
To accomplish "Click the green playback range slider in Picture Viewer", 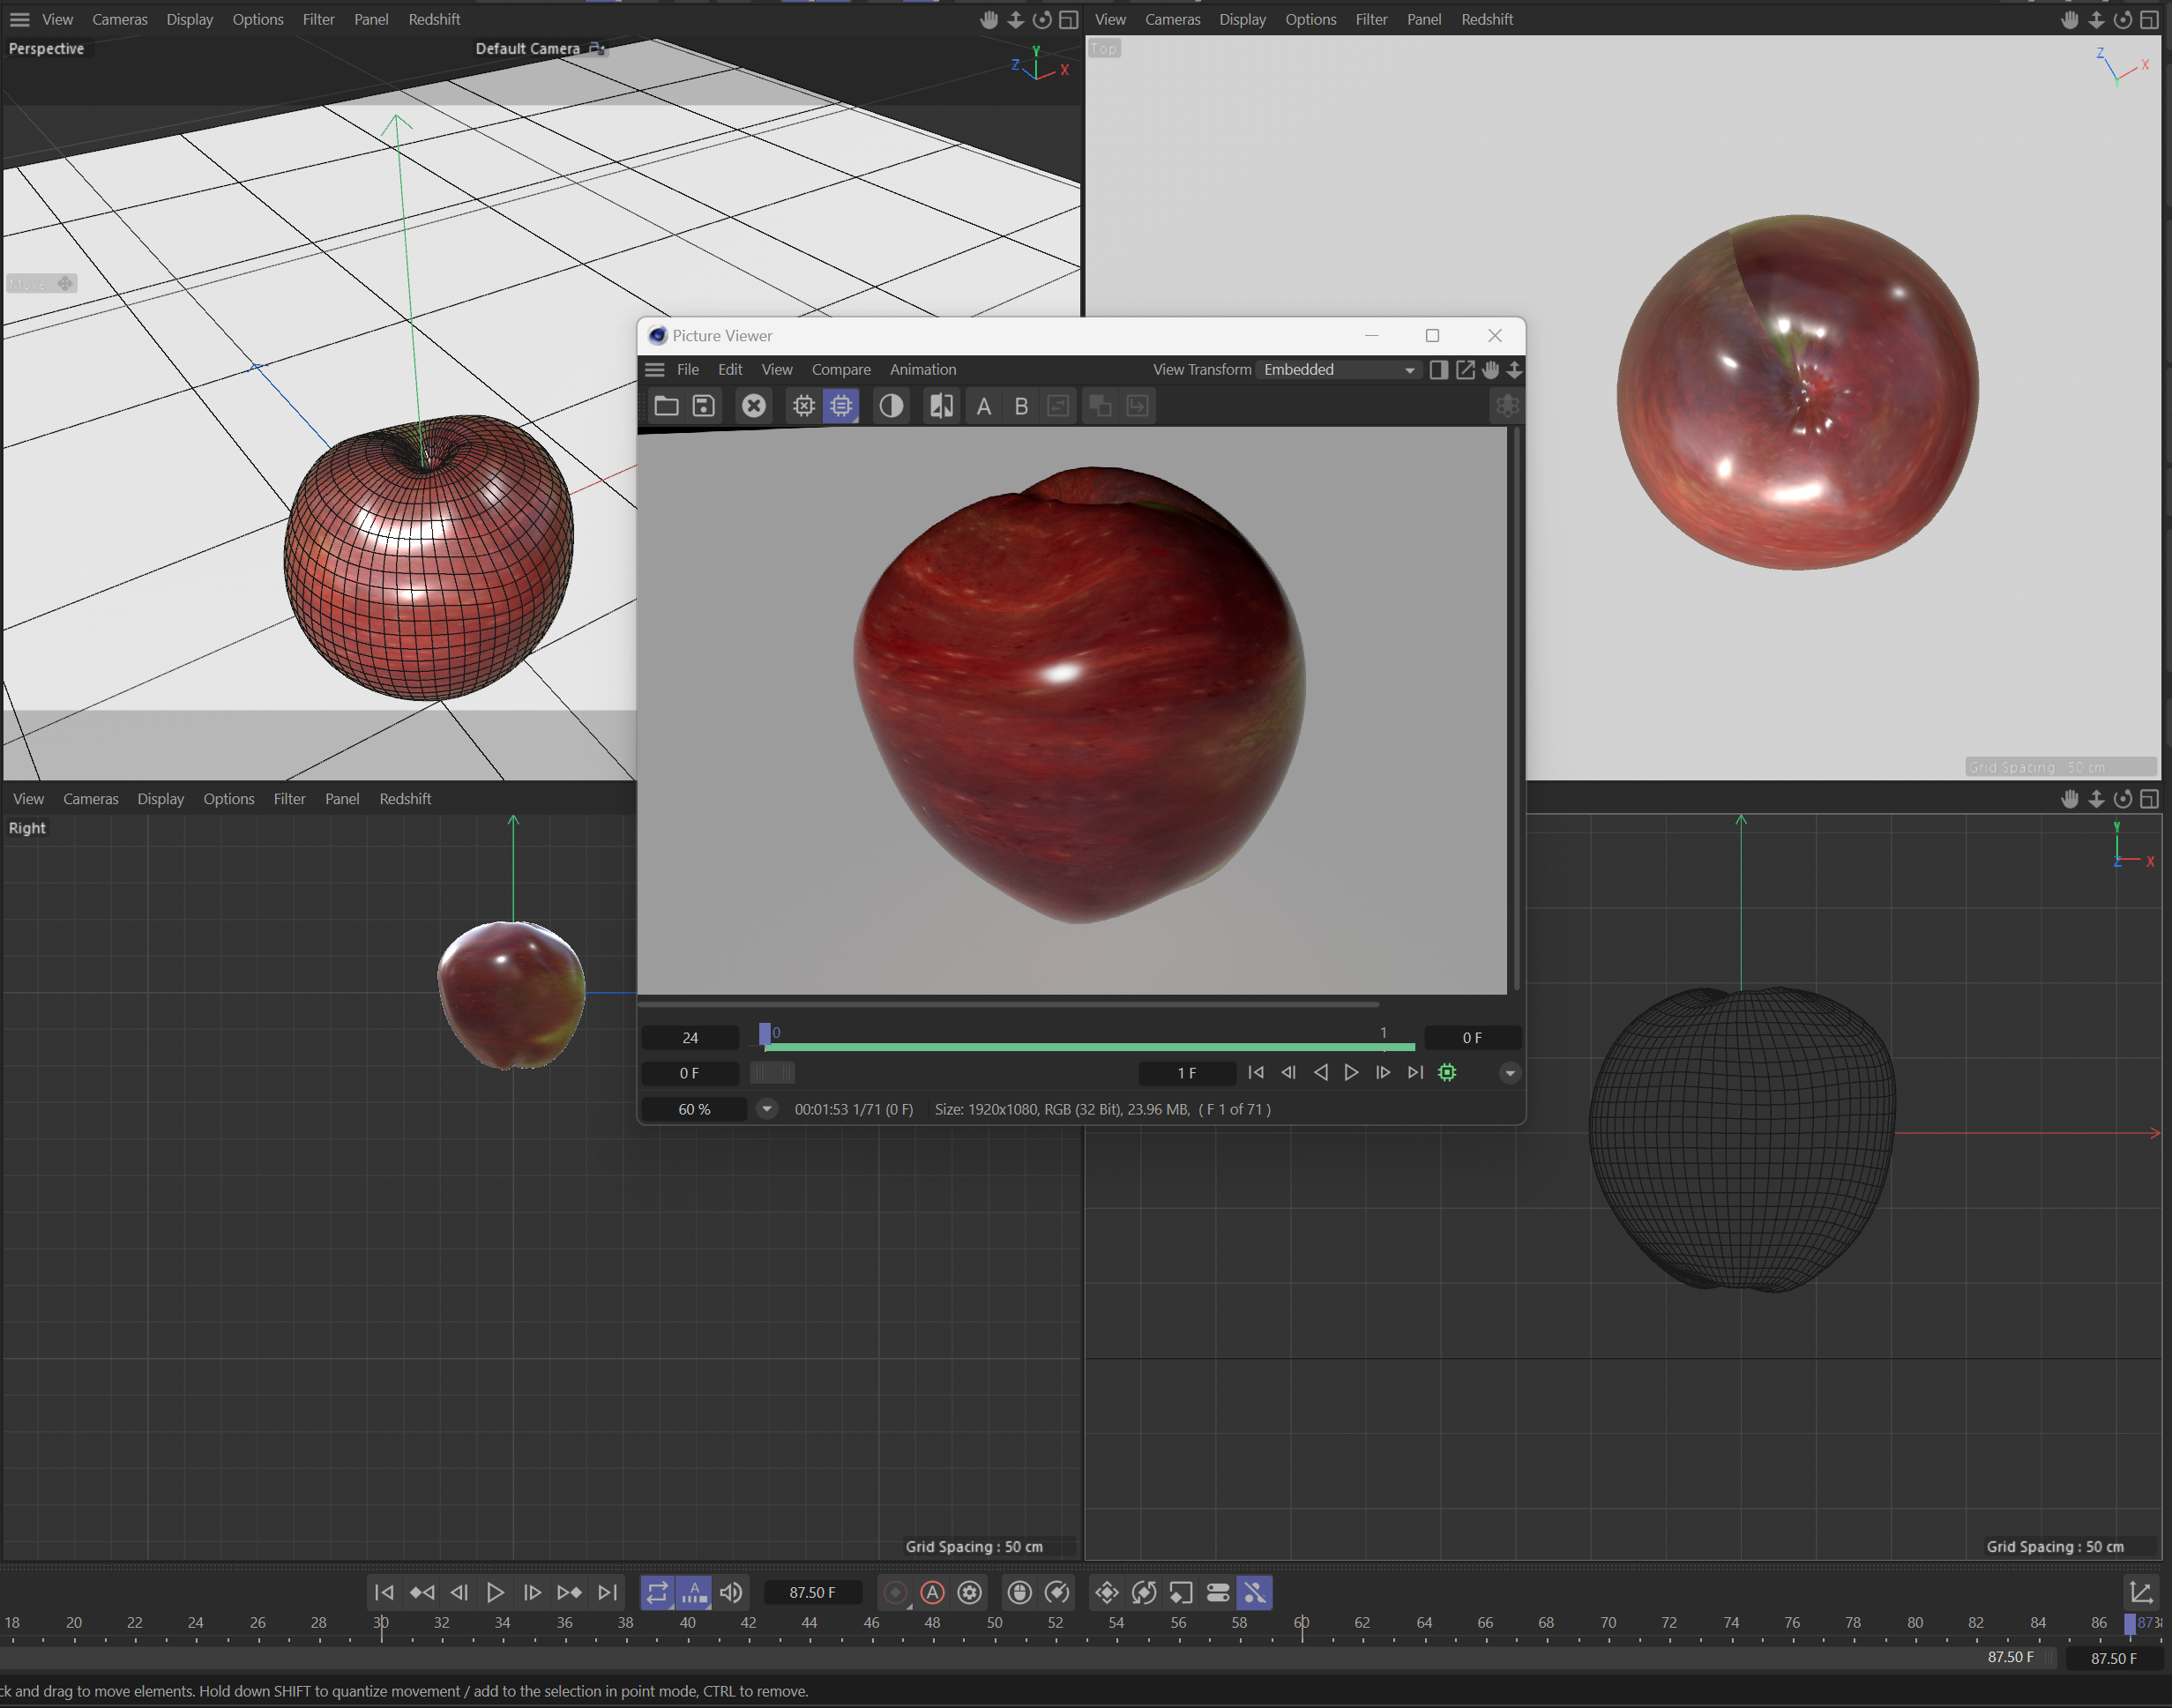I will click(x=1090, y=1047).
